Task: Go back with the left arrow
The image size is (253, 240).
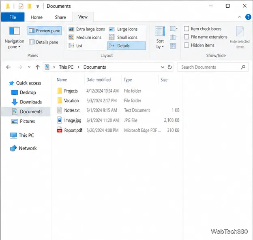Action: 9,67
